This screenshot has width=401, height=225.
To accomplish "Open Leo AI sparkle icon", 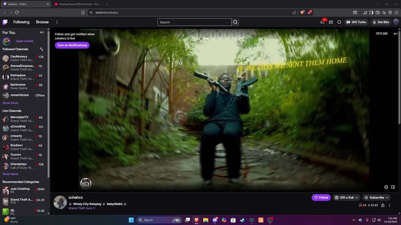I will point(384,12).
